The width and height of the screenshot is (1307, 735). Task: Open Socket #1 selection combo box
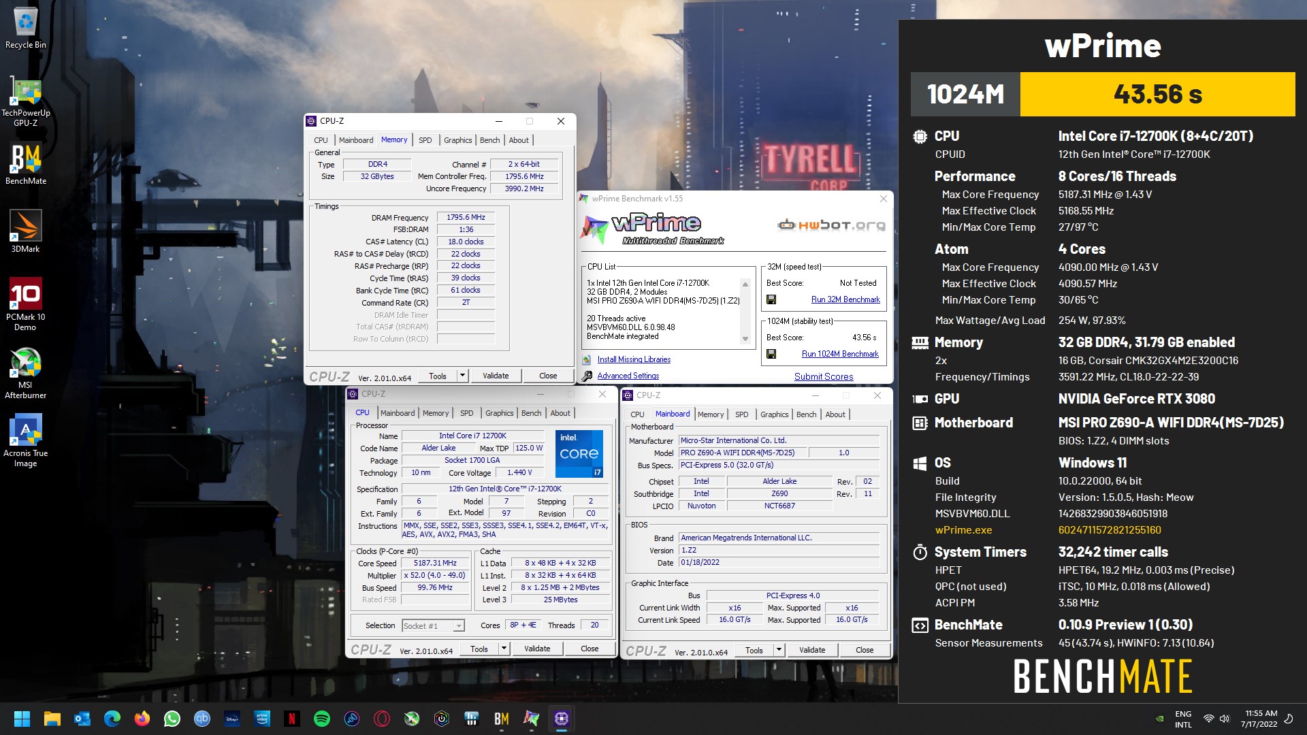point(433,625)
